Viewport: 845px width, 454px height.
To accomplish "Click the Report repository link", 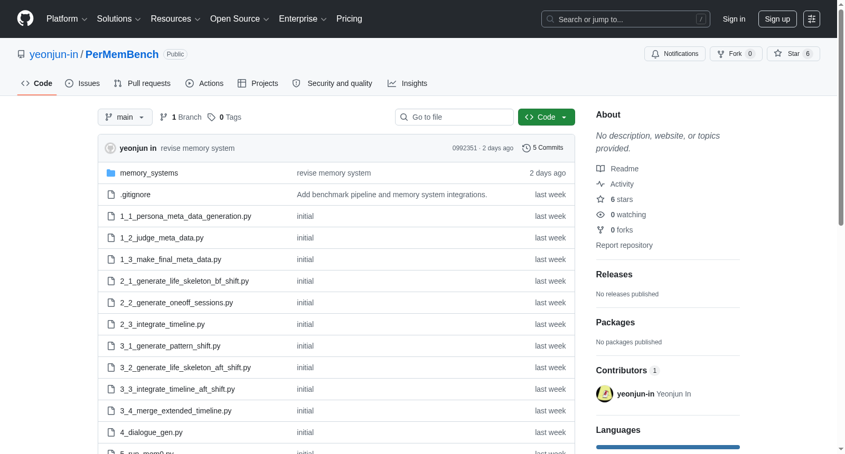I will coord(624,245).
